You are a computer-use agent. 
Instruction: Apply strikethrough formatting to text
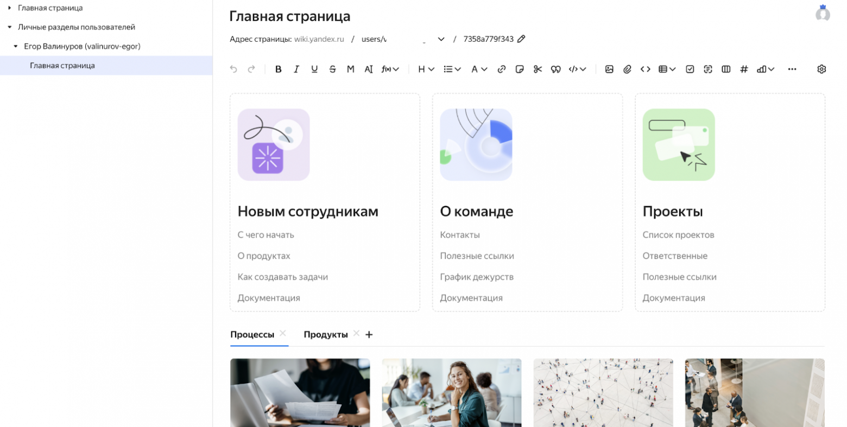[333, 69]
